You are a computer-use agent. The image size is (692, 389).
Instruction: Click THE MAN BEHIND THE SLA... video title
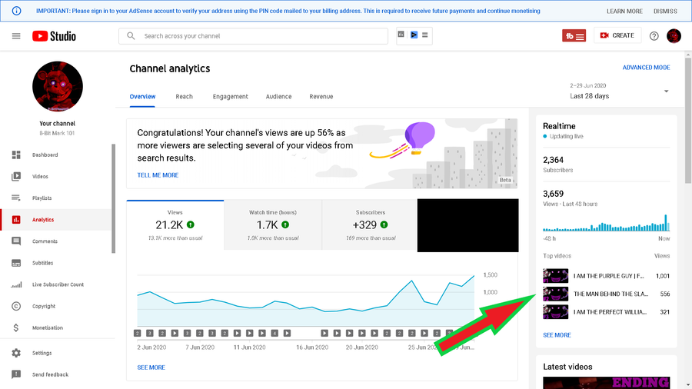[610, 294]
